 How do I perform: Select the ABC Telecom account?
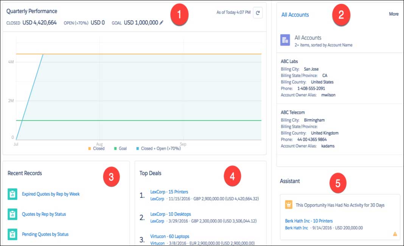pos(293,113)
